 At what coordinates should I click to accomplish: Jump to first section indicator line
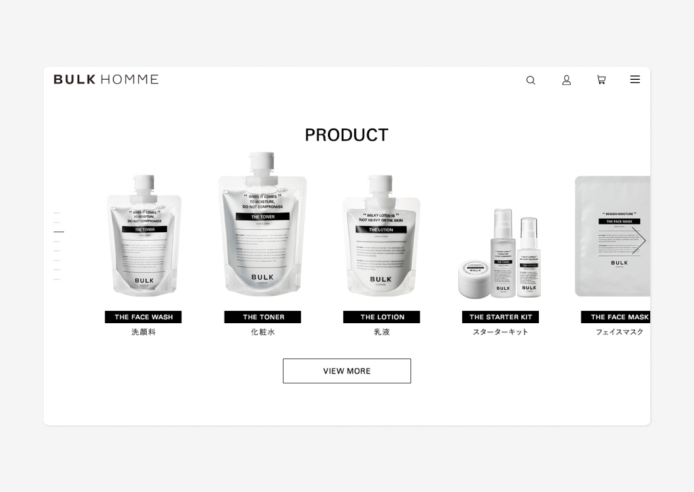[x=57, y=213]
